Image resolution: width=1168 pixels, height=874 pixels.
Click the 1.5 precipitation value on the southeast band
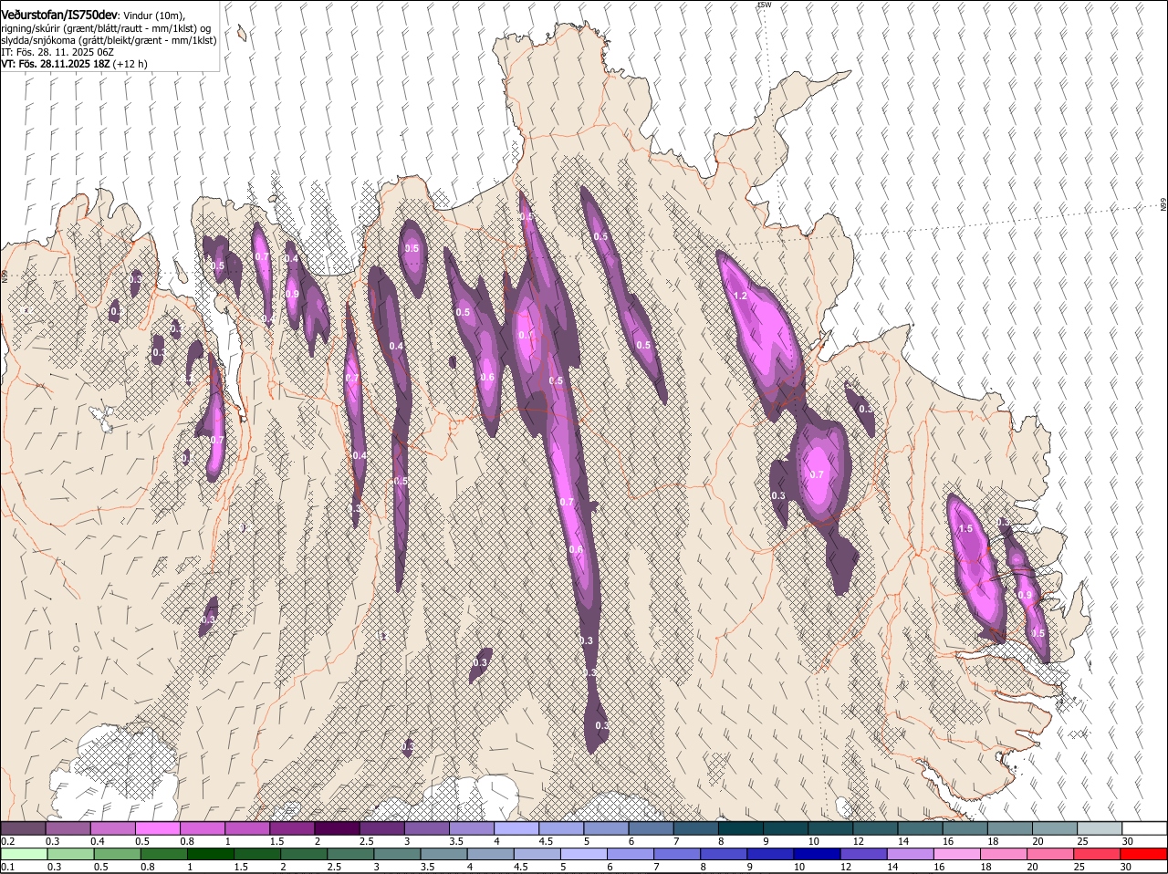pos(965,529)
